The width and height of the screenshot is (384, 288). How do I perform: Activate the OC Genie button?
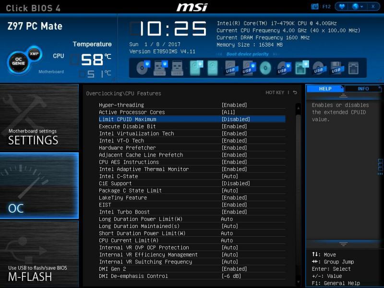(18, 61)
